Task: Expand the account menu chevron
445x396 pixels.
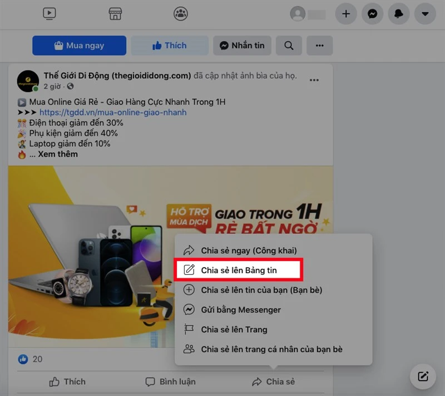Action: tap(425, 14)
